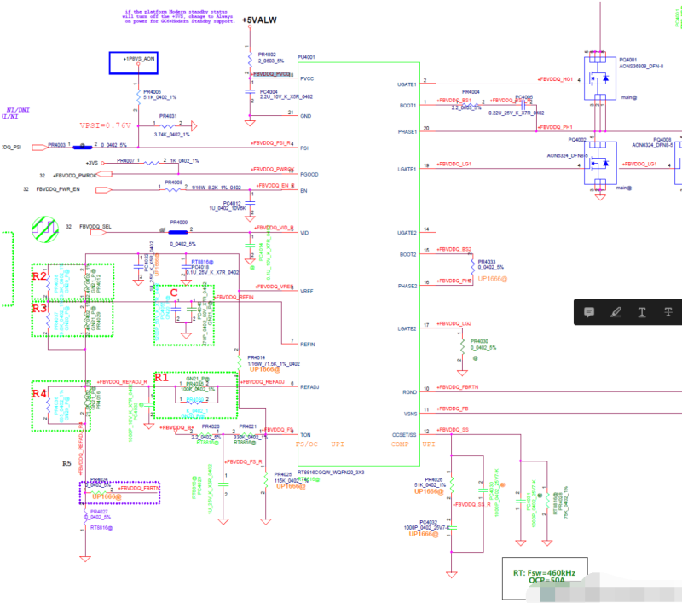Viewport: 682px width, 603px height.
Task: Click the VPSI=0.76V annotation
Action: [x=109, y=125]
